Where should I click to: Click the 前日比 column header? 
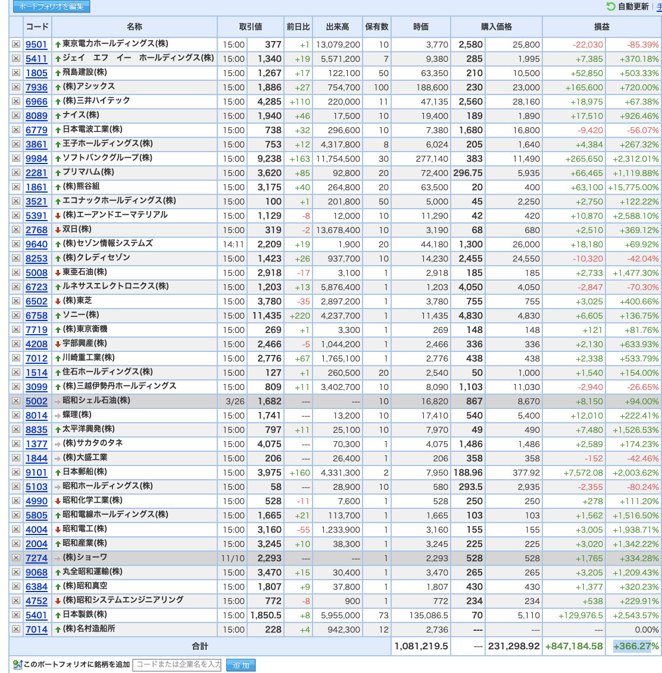coord(298,27)
